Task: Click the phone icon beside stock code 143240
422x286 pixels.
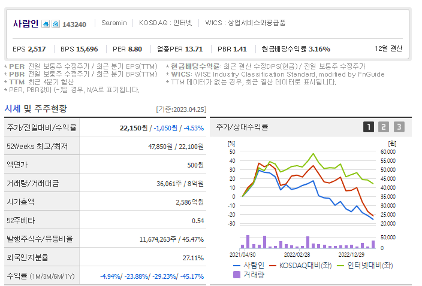Action: [56, 24]
